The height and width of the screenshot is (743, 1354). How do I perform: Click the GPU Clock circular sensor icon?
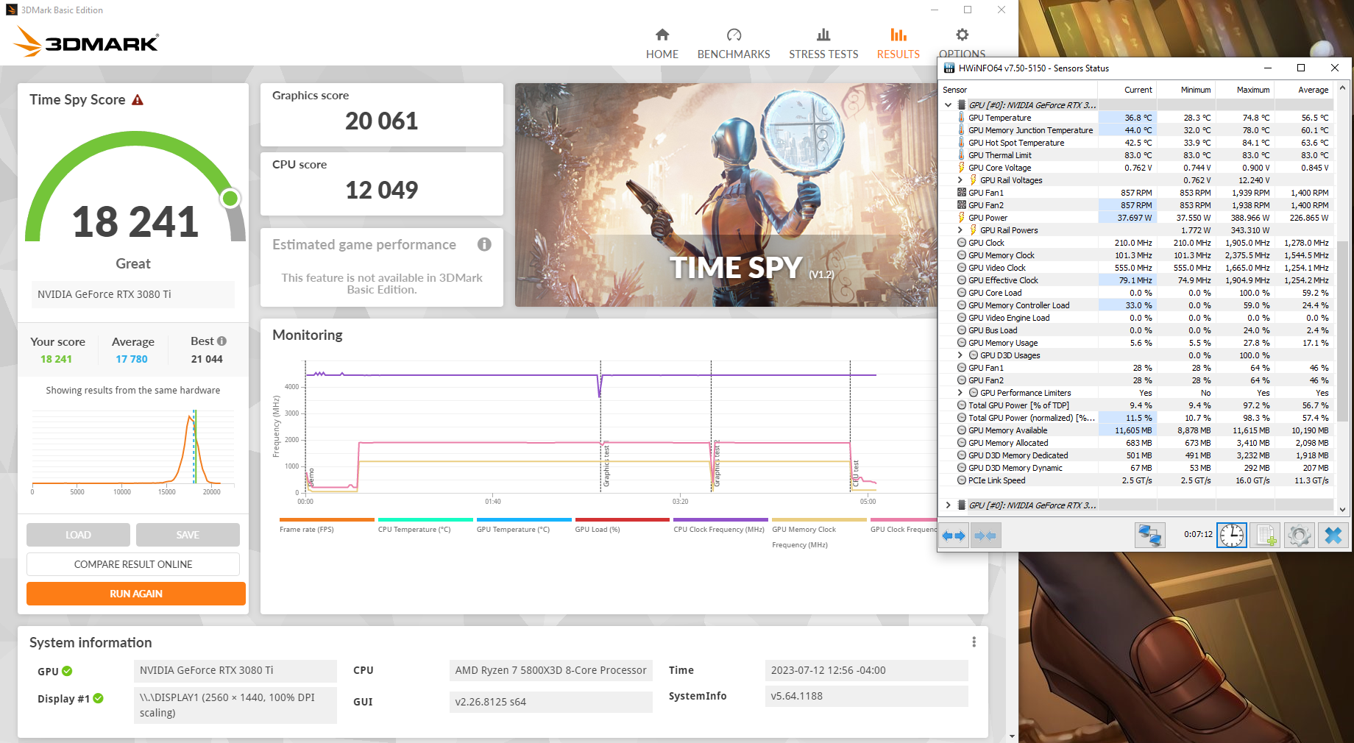click(961, 243)
